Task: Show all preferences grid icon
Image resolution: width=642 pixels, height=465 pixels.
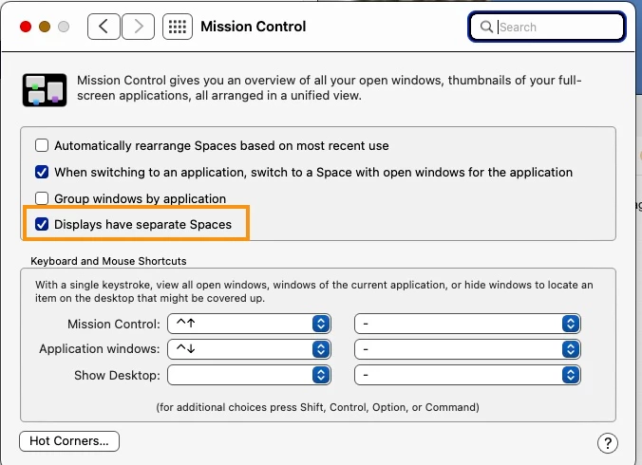Action: point(178,27)
